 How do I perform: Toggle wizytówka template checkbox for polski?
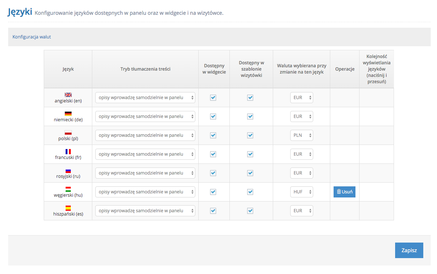pyautogui.click(x=250, y=135)
